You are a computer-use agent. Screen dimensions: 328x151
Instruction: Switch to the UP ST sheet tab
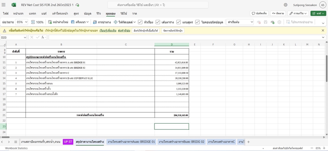[x=68, y=142]
